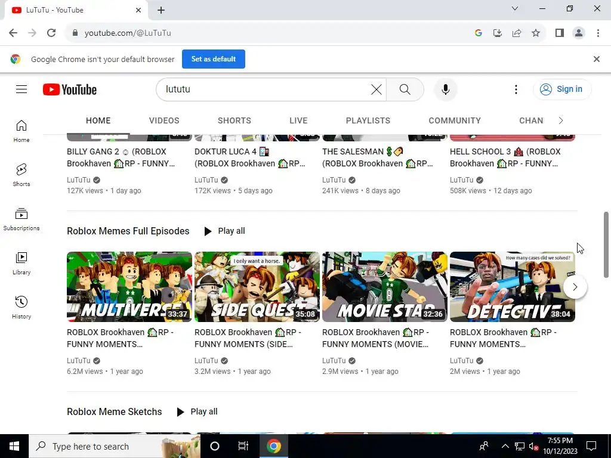The height and width of the screenshot is (458, 611).
Task: Go back with browser back arrow
Action: point(13,33)
